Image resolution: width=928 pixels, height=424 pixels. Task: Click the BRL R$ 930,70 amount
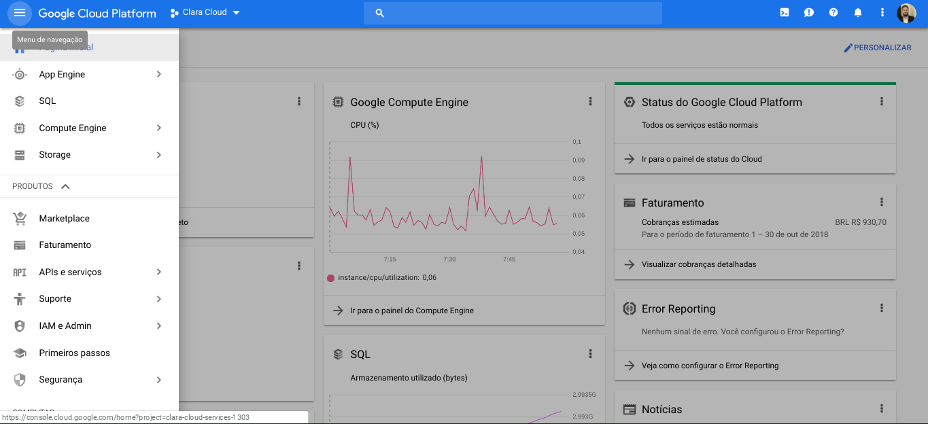tap(861, 222)
